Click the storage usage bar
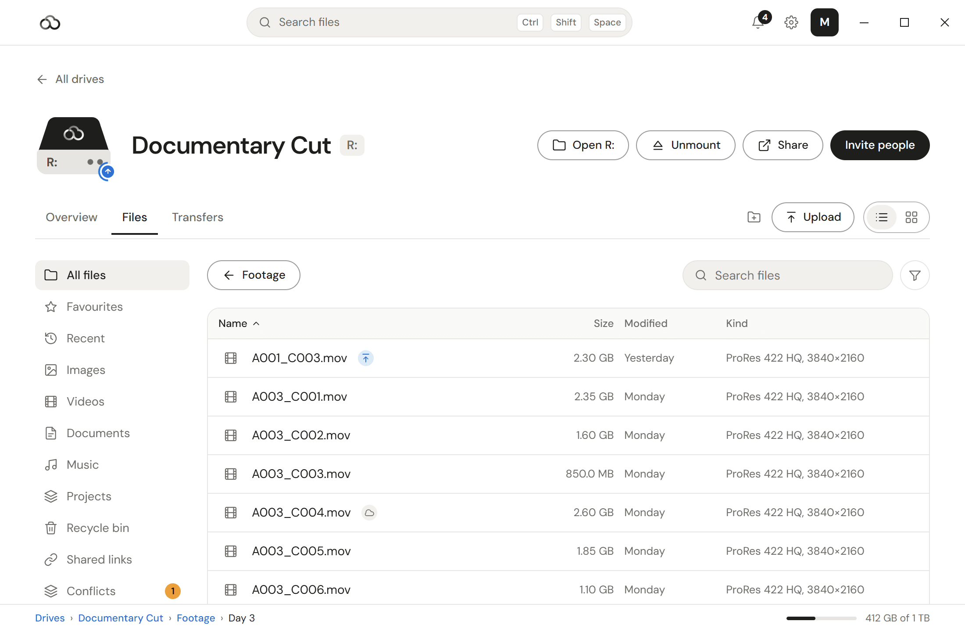Viewport: 965px width, 632px height. 821,618
